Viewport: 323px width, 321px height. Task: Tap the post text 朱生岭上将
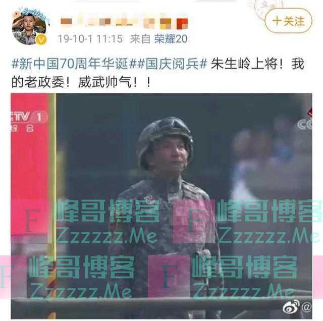(x=244, y=64)
